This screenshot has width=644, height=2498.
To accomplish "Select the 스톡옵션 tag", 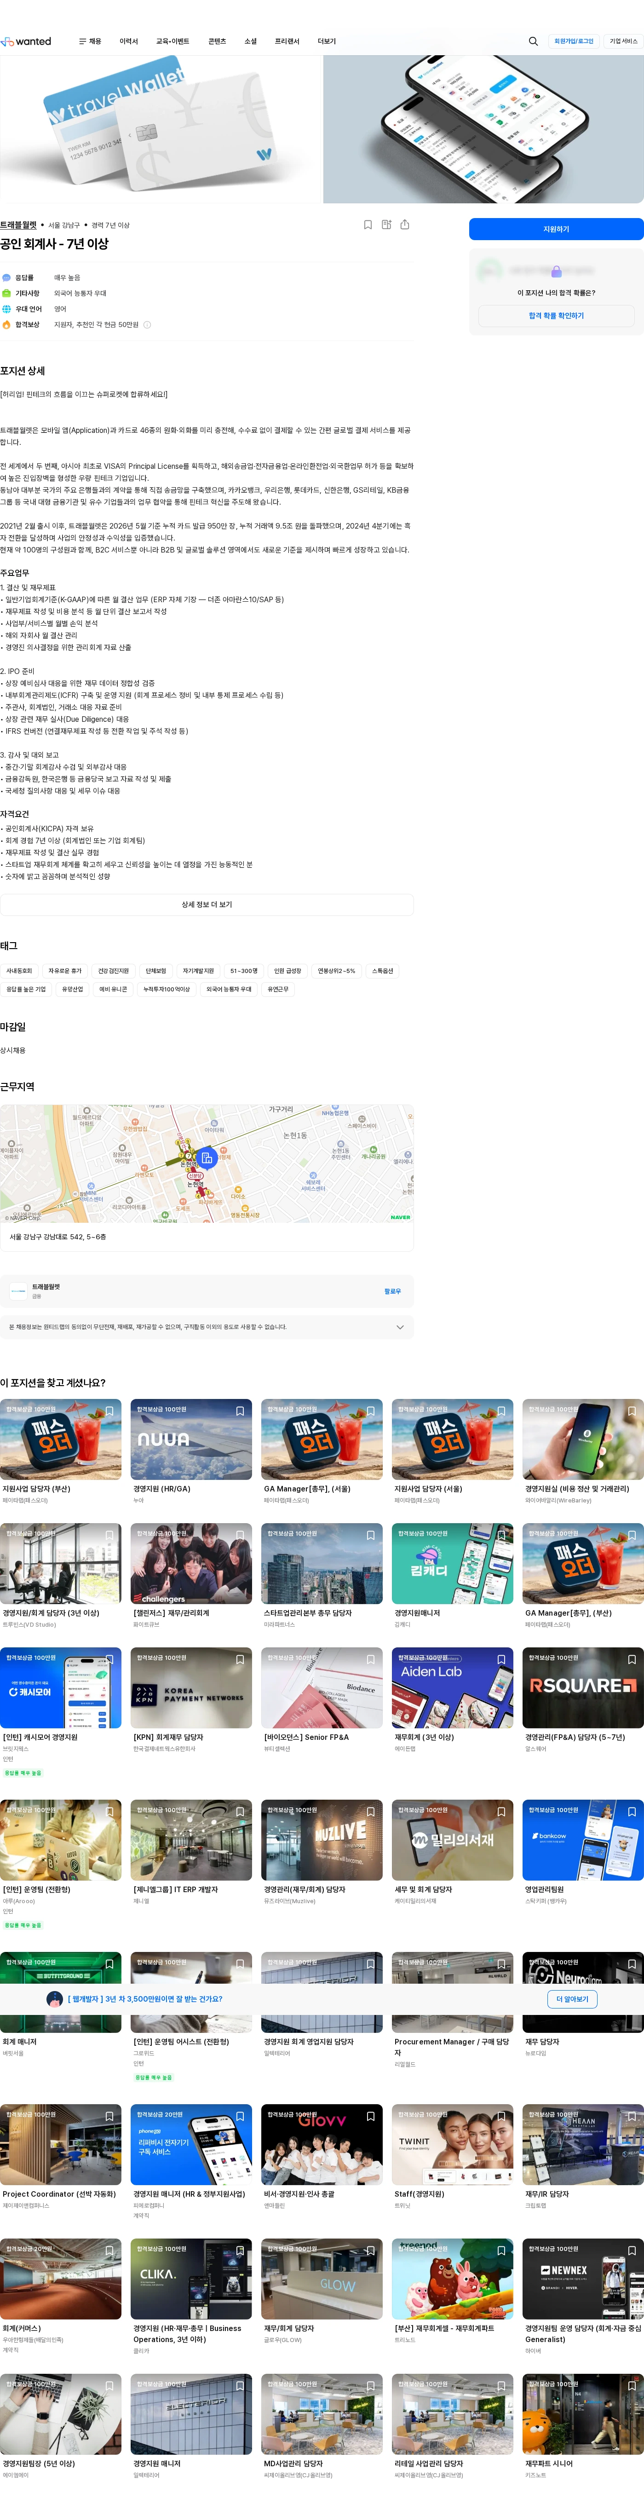I will tap(383, 971).
